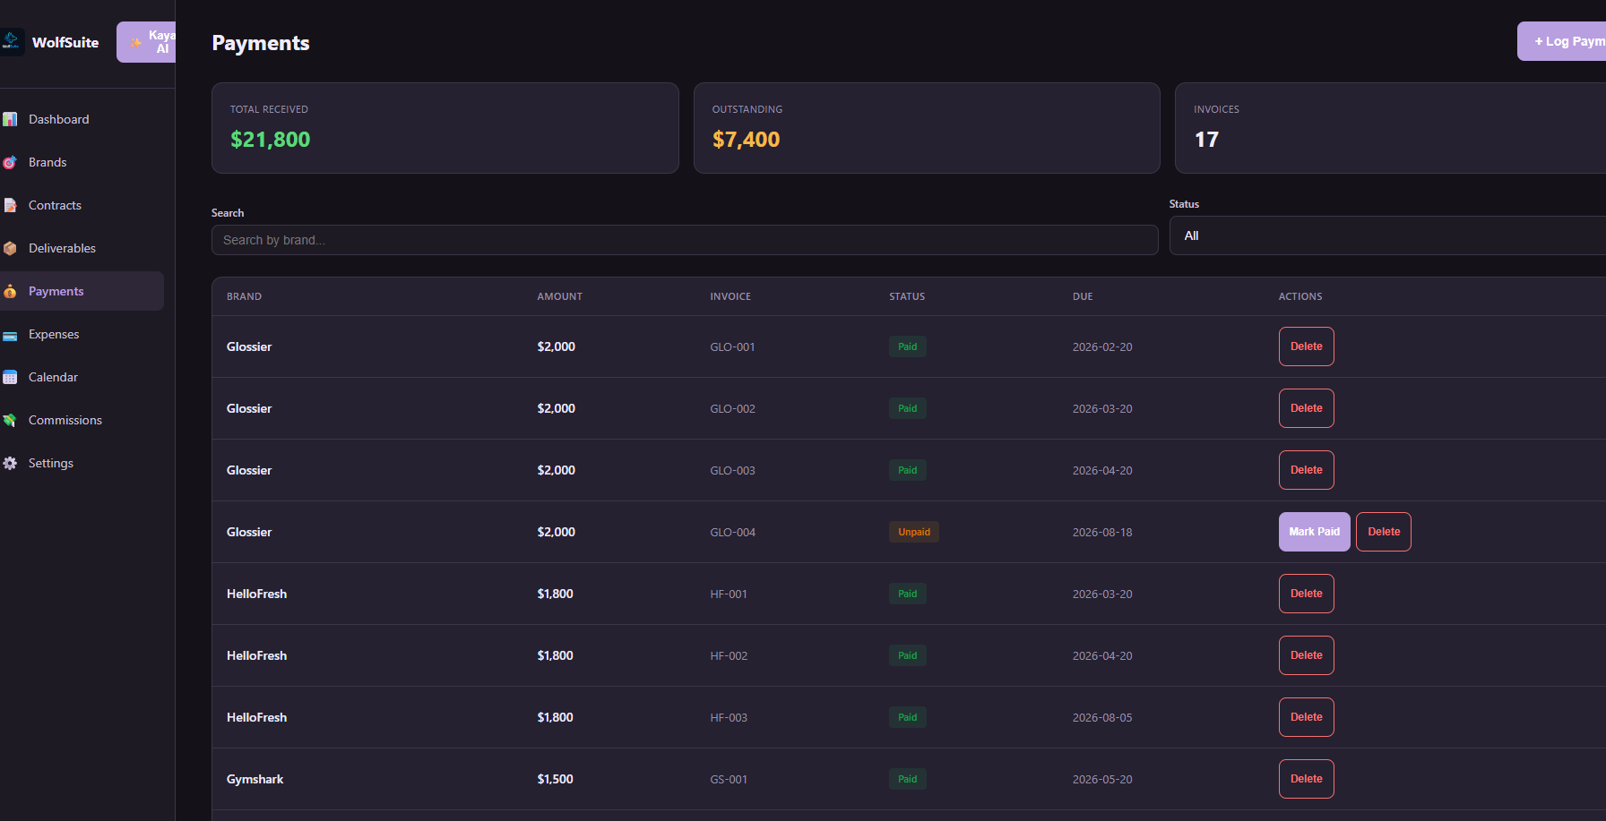Click the Settings gear icon
Screen dimensions: 1606x821
click(x=10, y=463)
